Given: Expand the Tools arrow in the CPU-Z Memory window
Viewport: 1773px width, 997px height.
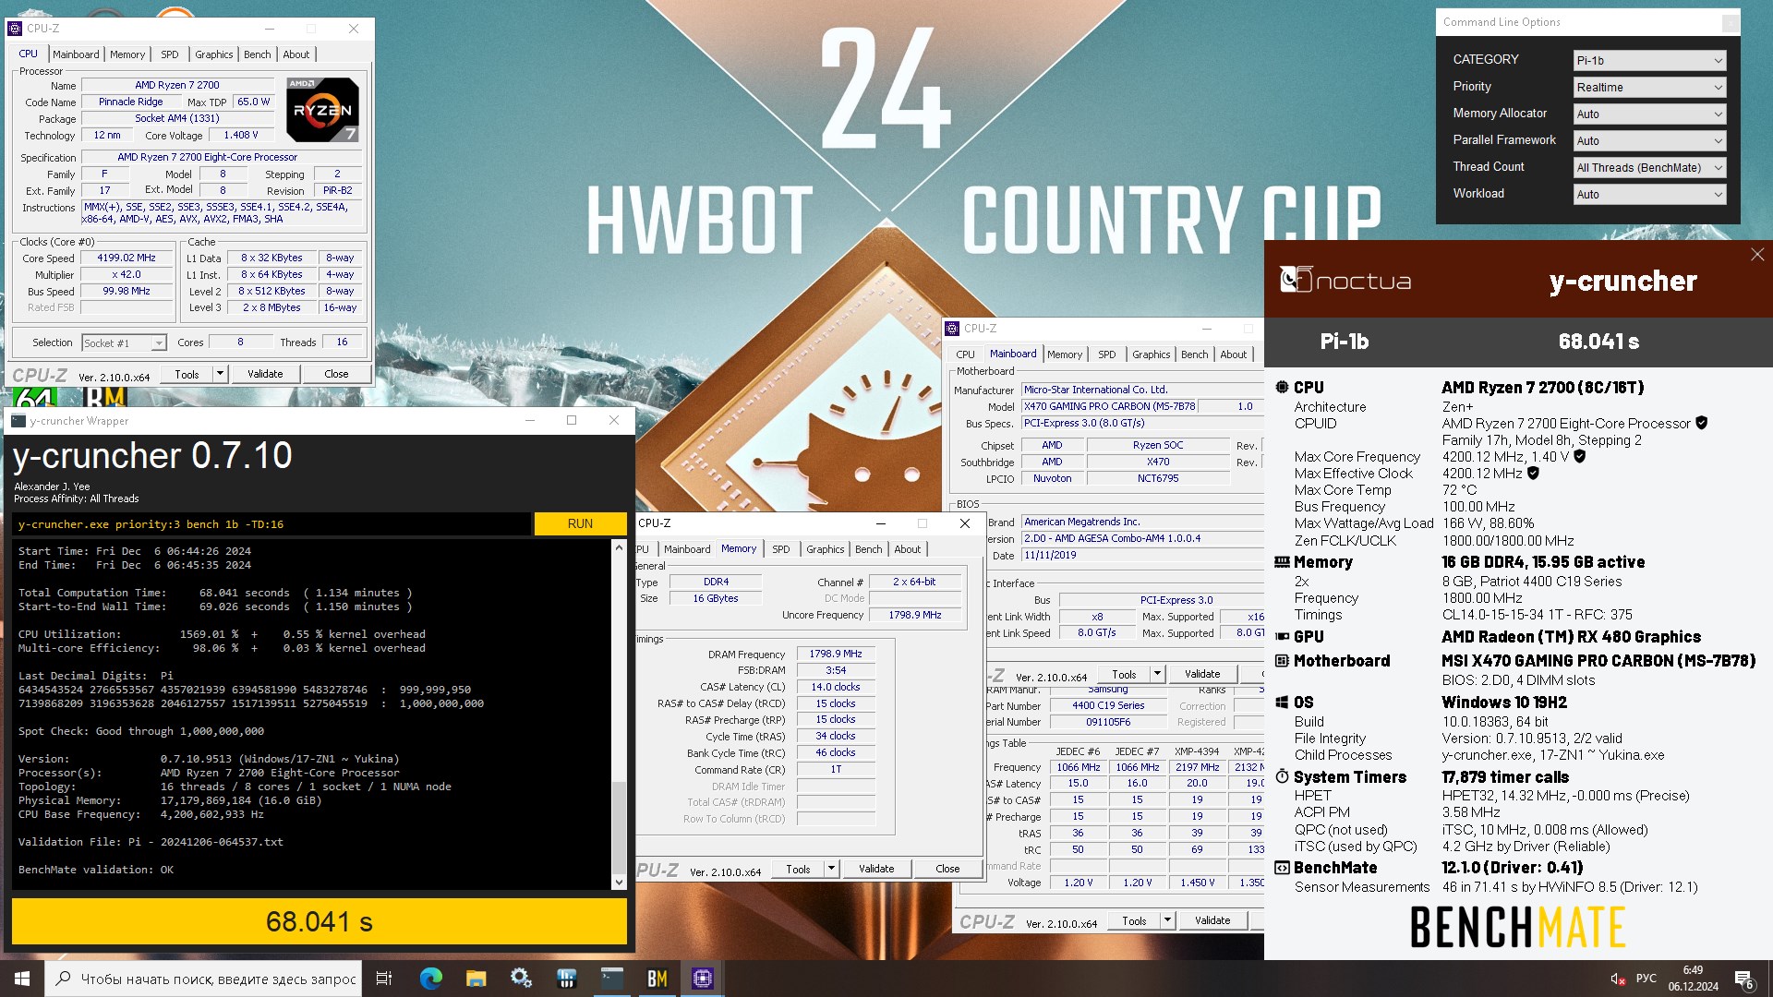Looking at the screenshot, I should click(x=831, y=869).
